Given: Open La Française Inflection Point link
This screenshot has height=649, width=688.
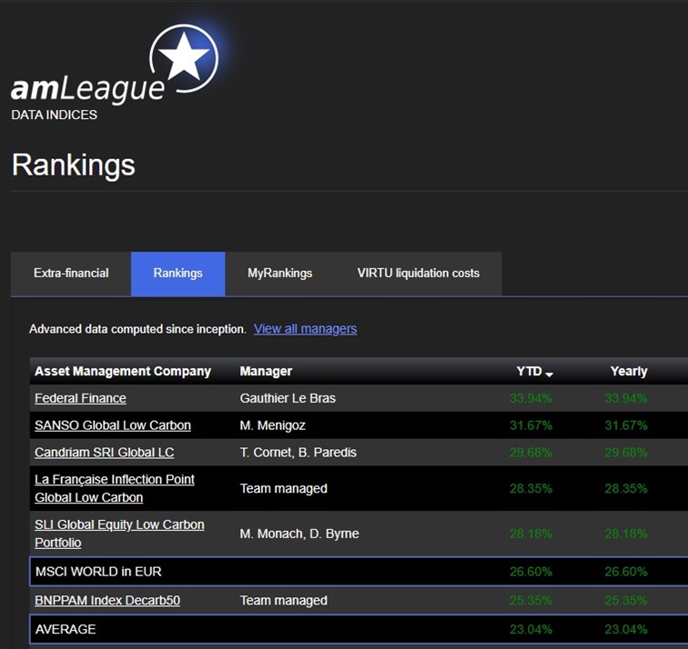Looking at the screenshot, I should pyautogui.click(x=115, y=488).
